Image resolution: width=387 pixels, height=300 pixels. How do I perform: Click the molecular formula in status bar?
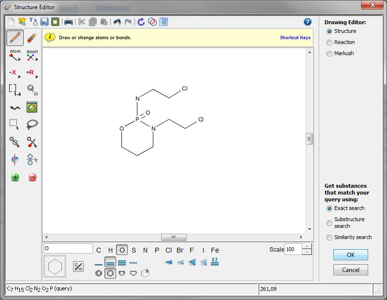[x=40, y=289]
